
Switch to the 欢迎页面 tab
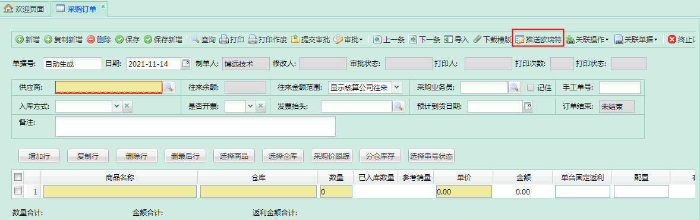(24, 9)
